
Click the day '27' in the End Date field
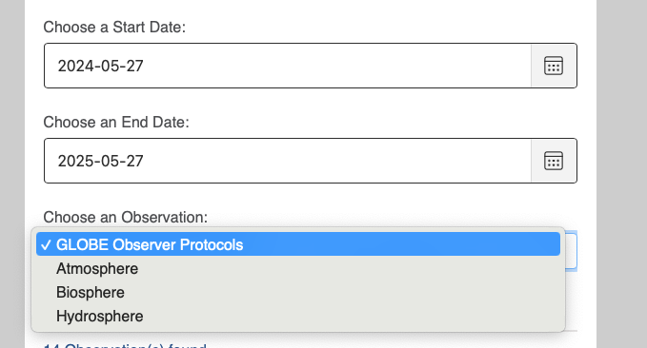pyautogui.click(x=134, y=161)
